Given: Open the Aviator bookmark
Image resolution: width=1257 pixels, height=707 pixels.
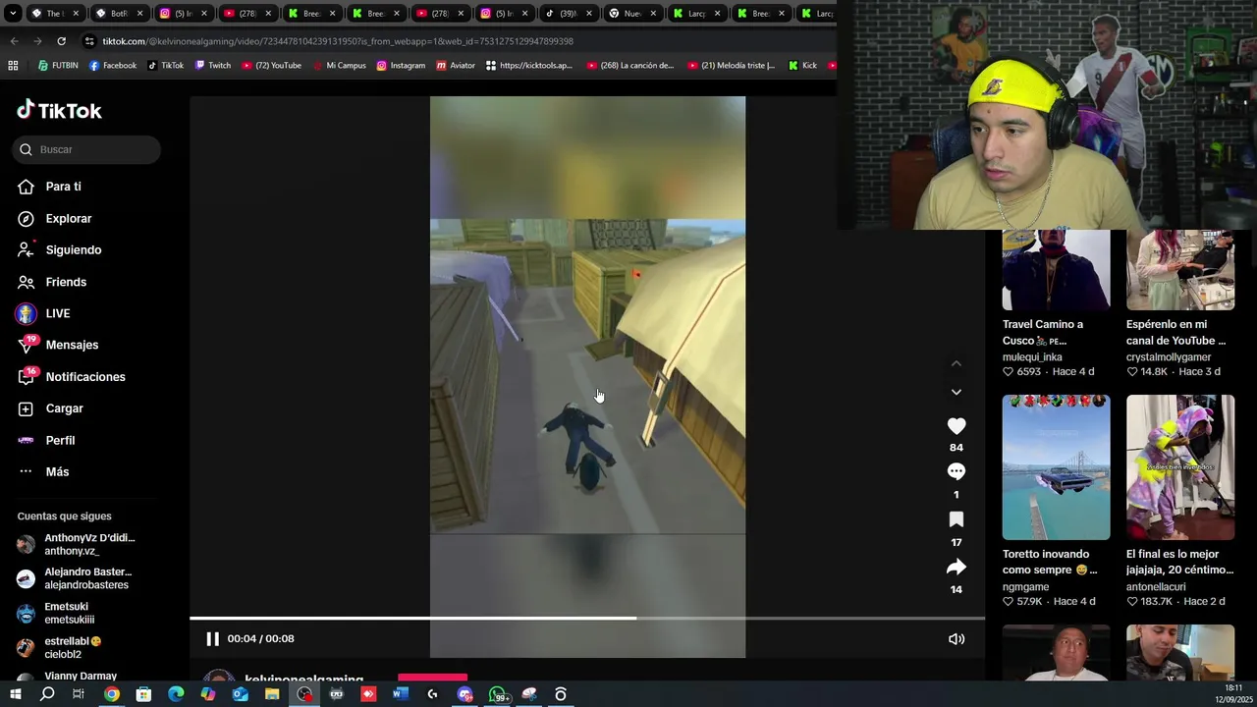Looking at the screenshot, I should 455,66.
